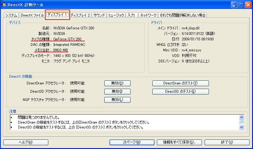The height and width of the screenshot is (149, 253).
Task: Disable AGP texture acceleration with 無効(L)
Action: coord(117,100)
